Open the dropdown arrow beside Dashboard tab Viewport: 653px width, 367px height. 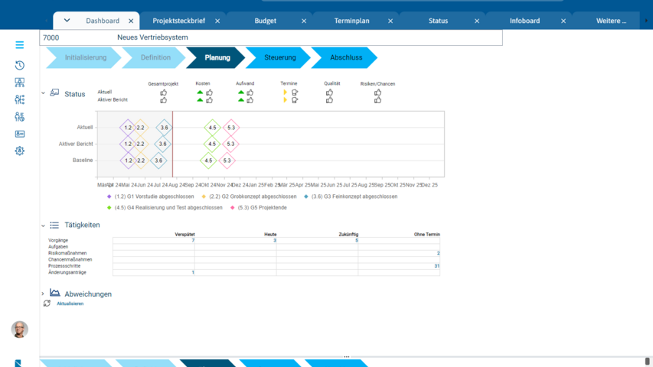(x=67, y=21)
